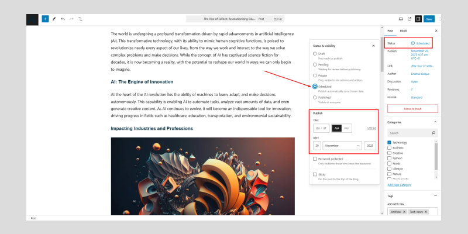468x234 pixels.
Task: Choose AM in the time toggle
Action: [x=337, y=128]
